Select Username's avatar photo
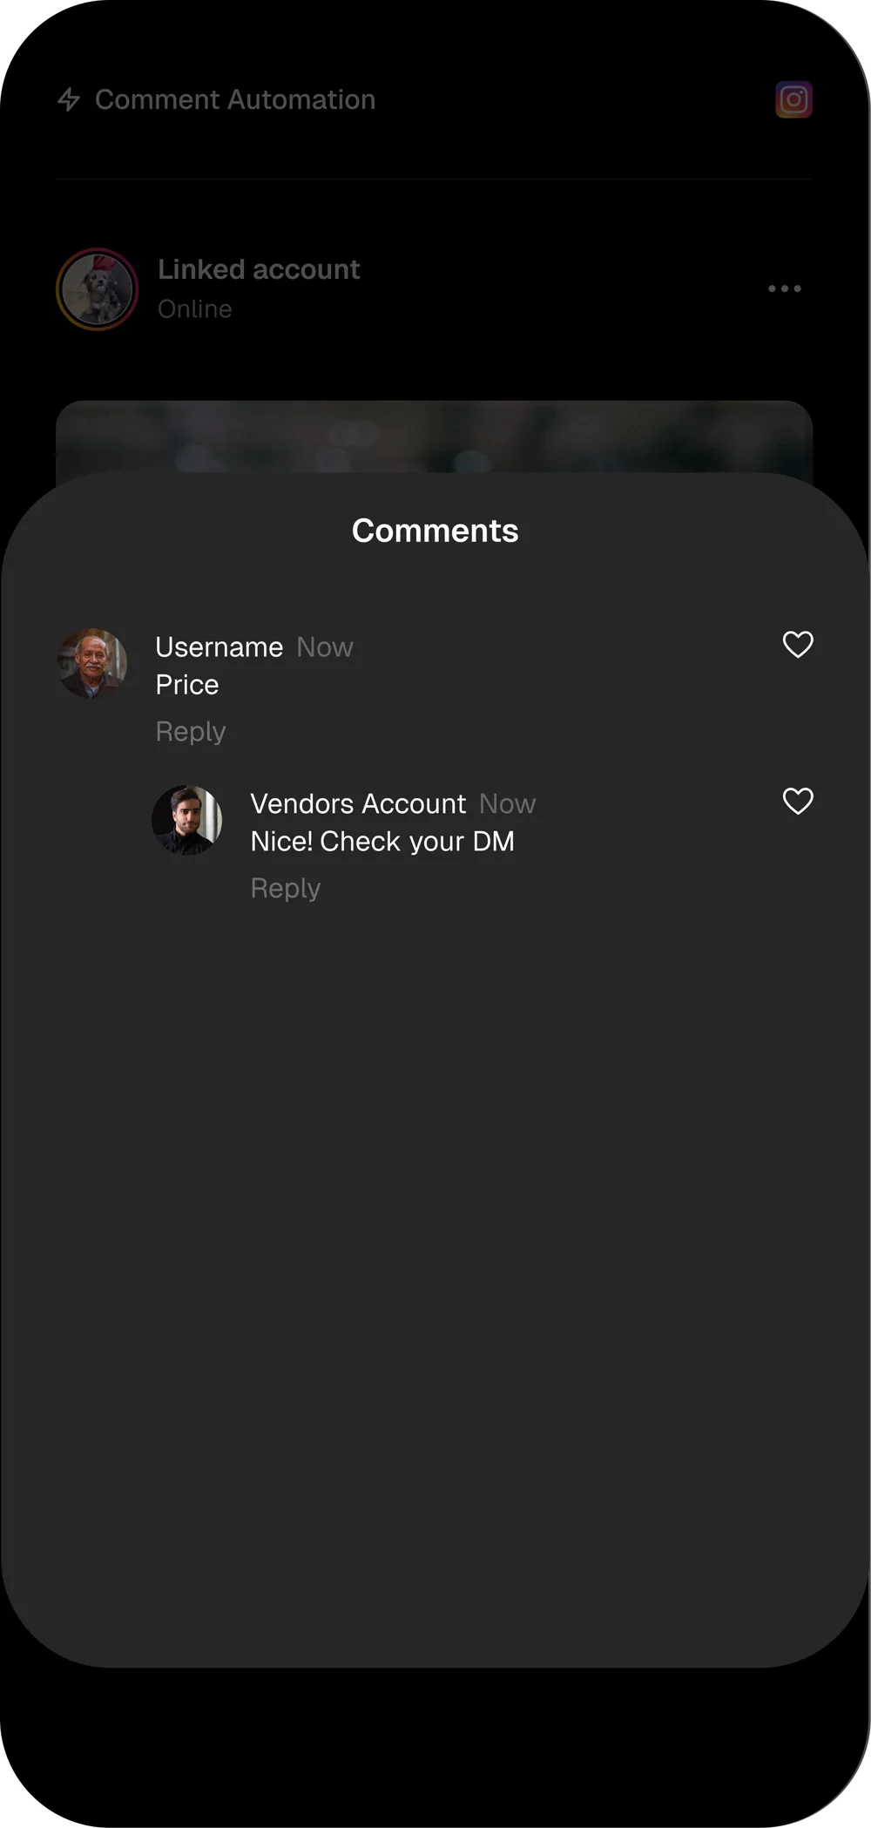Screen dimensions: 871x1828 [x=93, y=664]
